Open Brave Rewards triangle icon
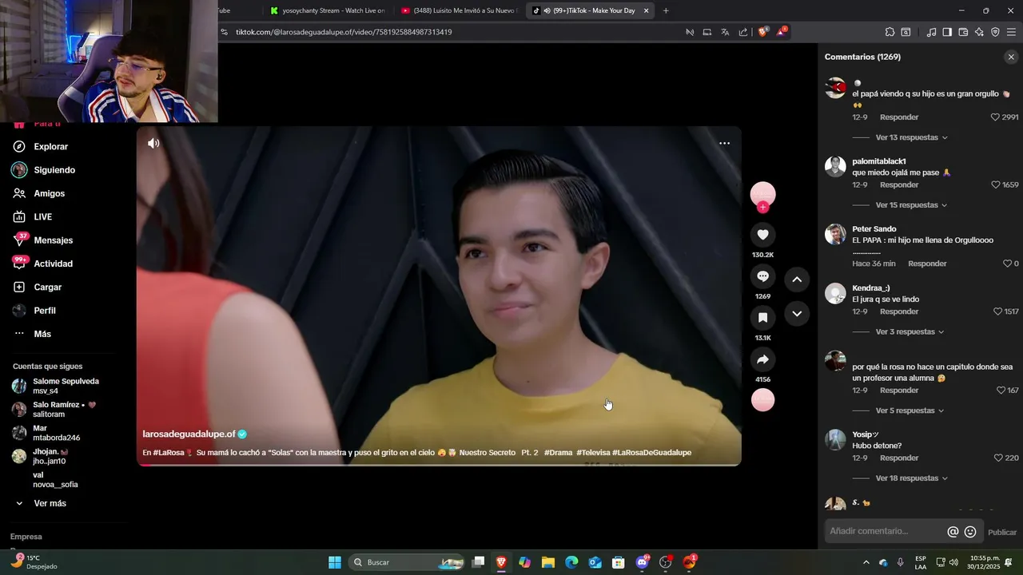The height and width of the screenshot is (575, 1023). (x=782, y=32)
